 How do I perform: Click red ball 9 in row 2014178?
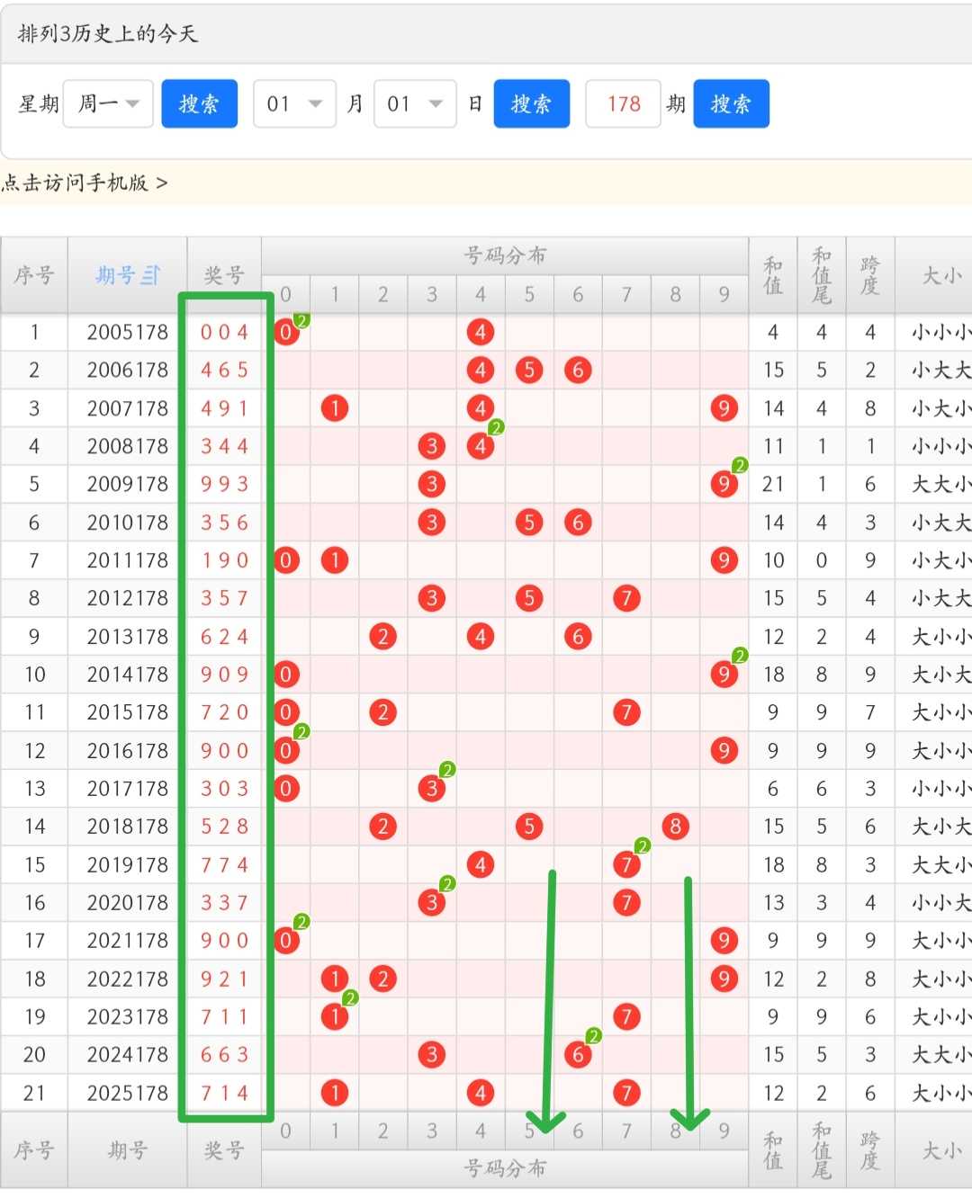point(724,675)
